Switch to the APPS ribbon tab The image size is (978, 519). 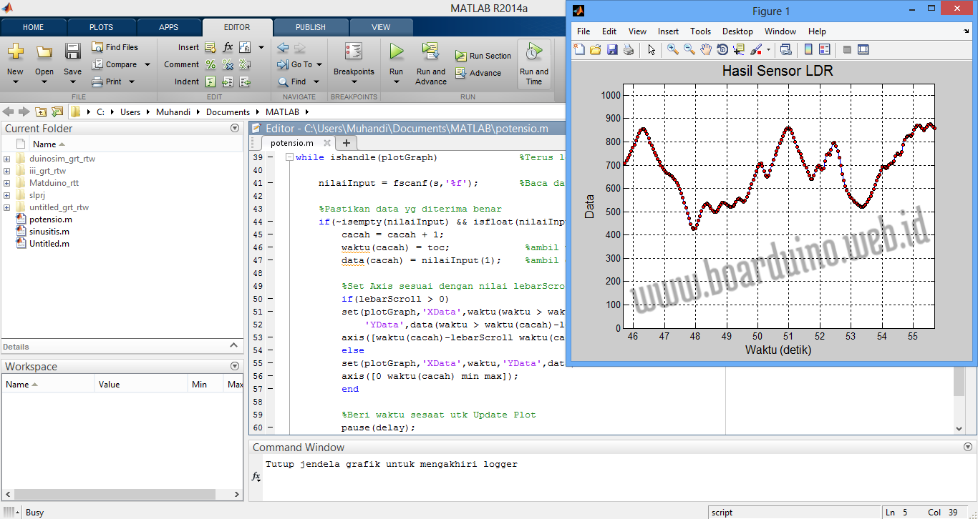(x=169, y=27)
